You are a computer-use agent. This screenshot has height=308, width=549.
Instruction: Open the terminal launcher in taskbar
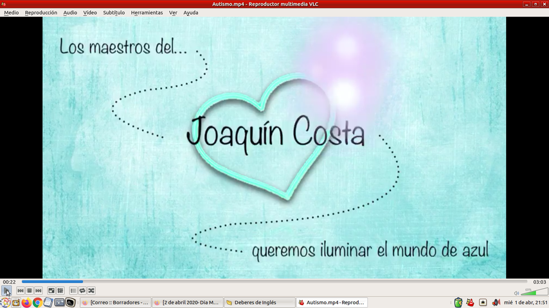coord(70,302)
